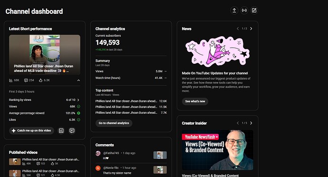Go to next News card arrow
This screenshot has height=177, width=328.
pos(251,29)
